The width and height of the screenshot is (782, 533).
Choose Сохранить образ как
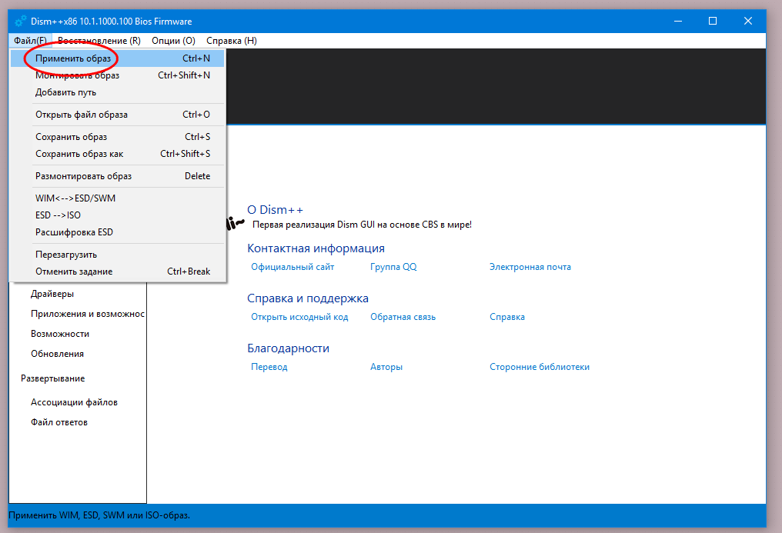[x=117, y=154]
